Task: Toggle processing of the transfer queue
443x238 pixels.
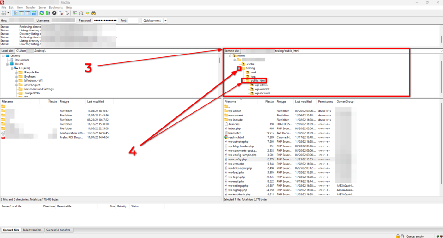Action: [48, 13]
